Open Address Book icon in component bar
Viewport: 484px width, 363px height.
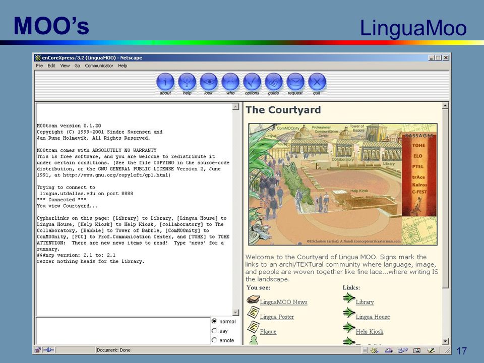[417, 350]
